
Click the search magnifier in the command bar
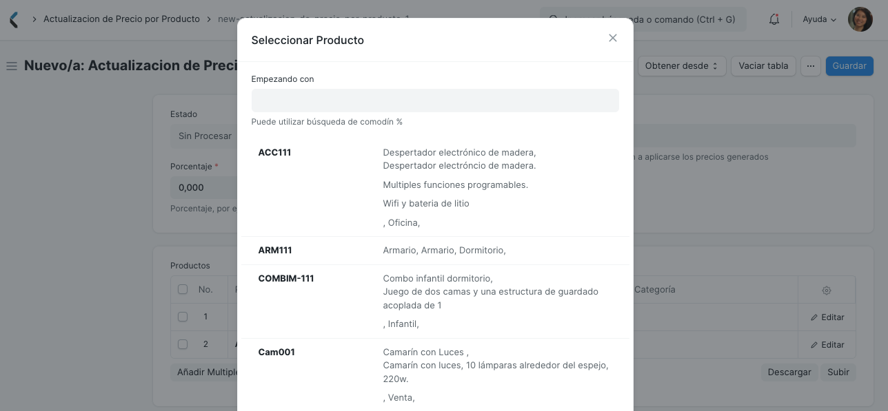pyautogui.click(x=552, y=19)
